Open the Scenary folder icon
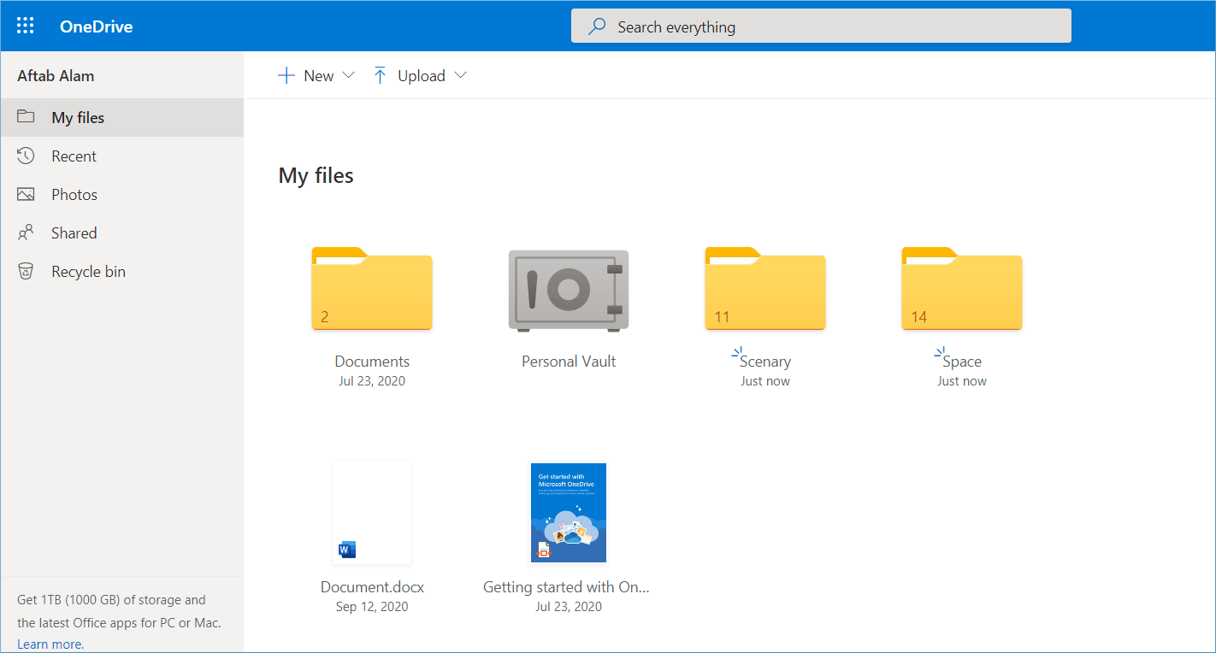 click(765, 288)
